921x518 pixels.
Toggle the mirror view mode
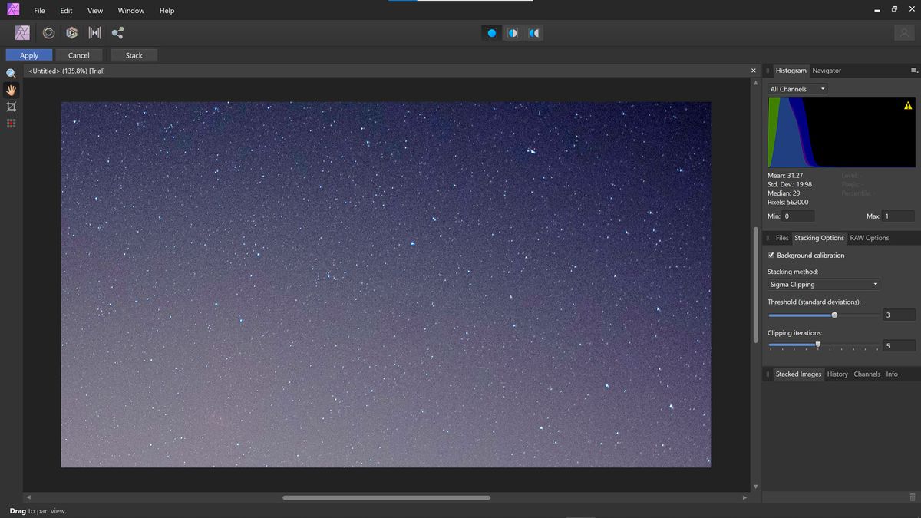[533, 32]
